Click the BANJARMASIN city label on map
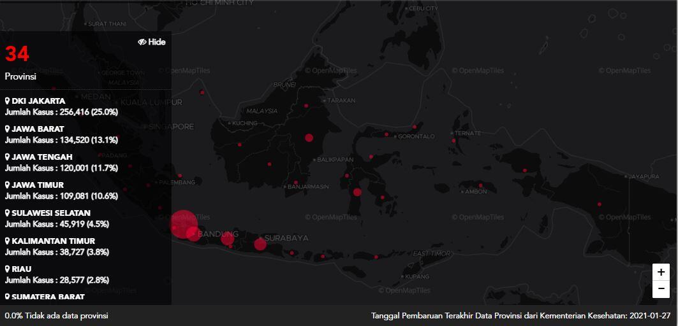 click(308, 187)
